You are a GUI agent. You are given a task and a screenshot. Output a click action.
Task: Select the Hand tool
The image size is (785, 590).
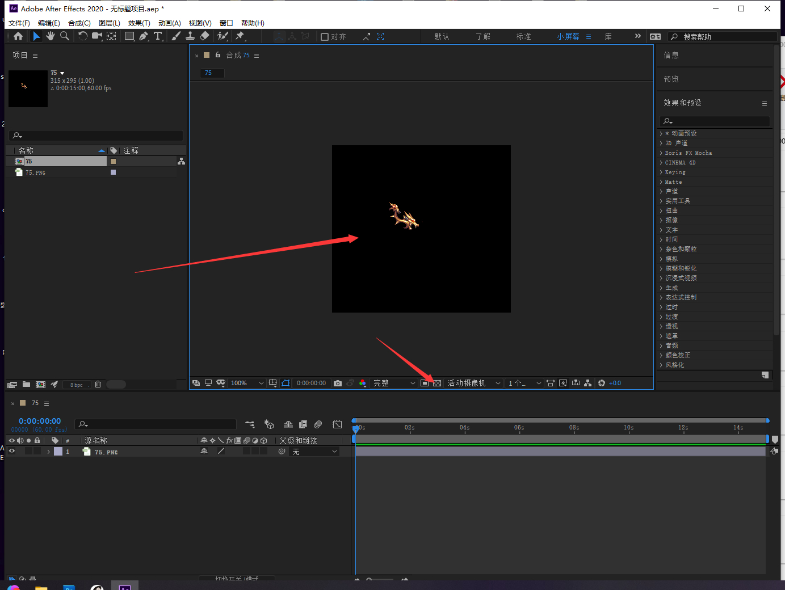pyautogui.click(x=51, y=36)
